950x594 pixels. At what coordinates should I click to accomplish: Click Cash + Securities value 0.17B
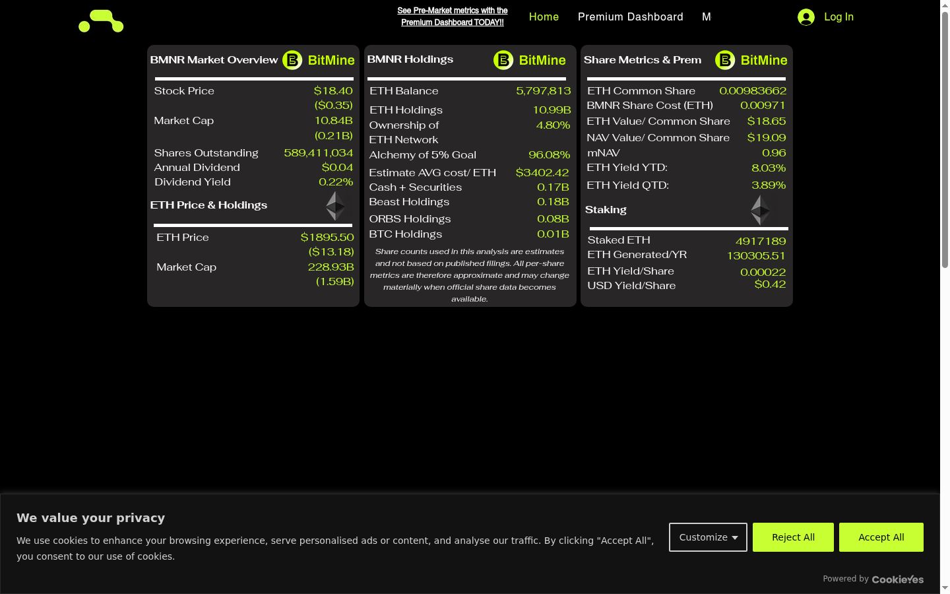point(553,187)
